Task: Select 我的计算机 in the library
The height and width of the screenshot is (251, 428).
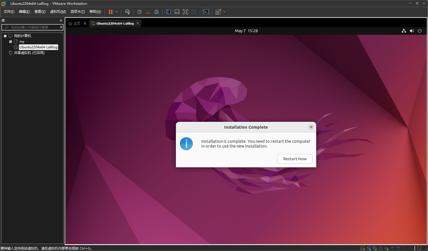Action: [x=23, y=36]
